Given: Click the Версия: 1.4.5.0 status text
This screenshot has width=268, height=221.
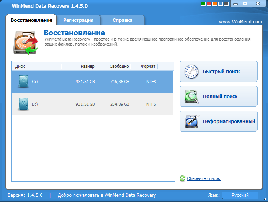Looking at the screenshot, I should click(25, 195).
